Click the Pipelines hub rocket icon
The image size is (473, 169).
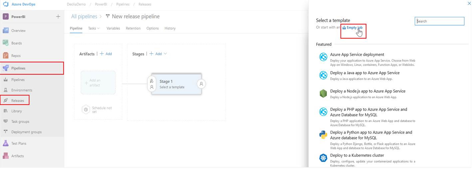pyautogui.click(x=6, y=68)
